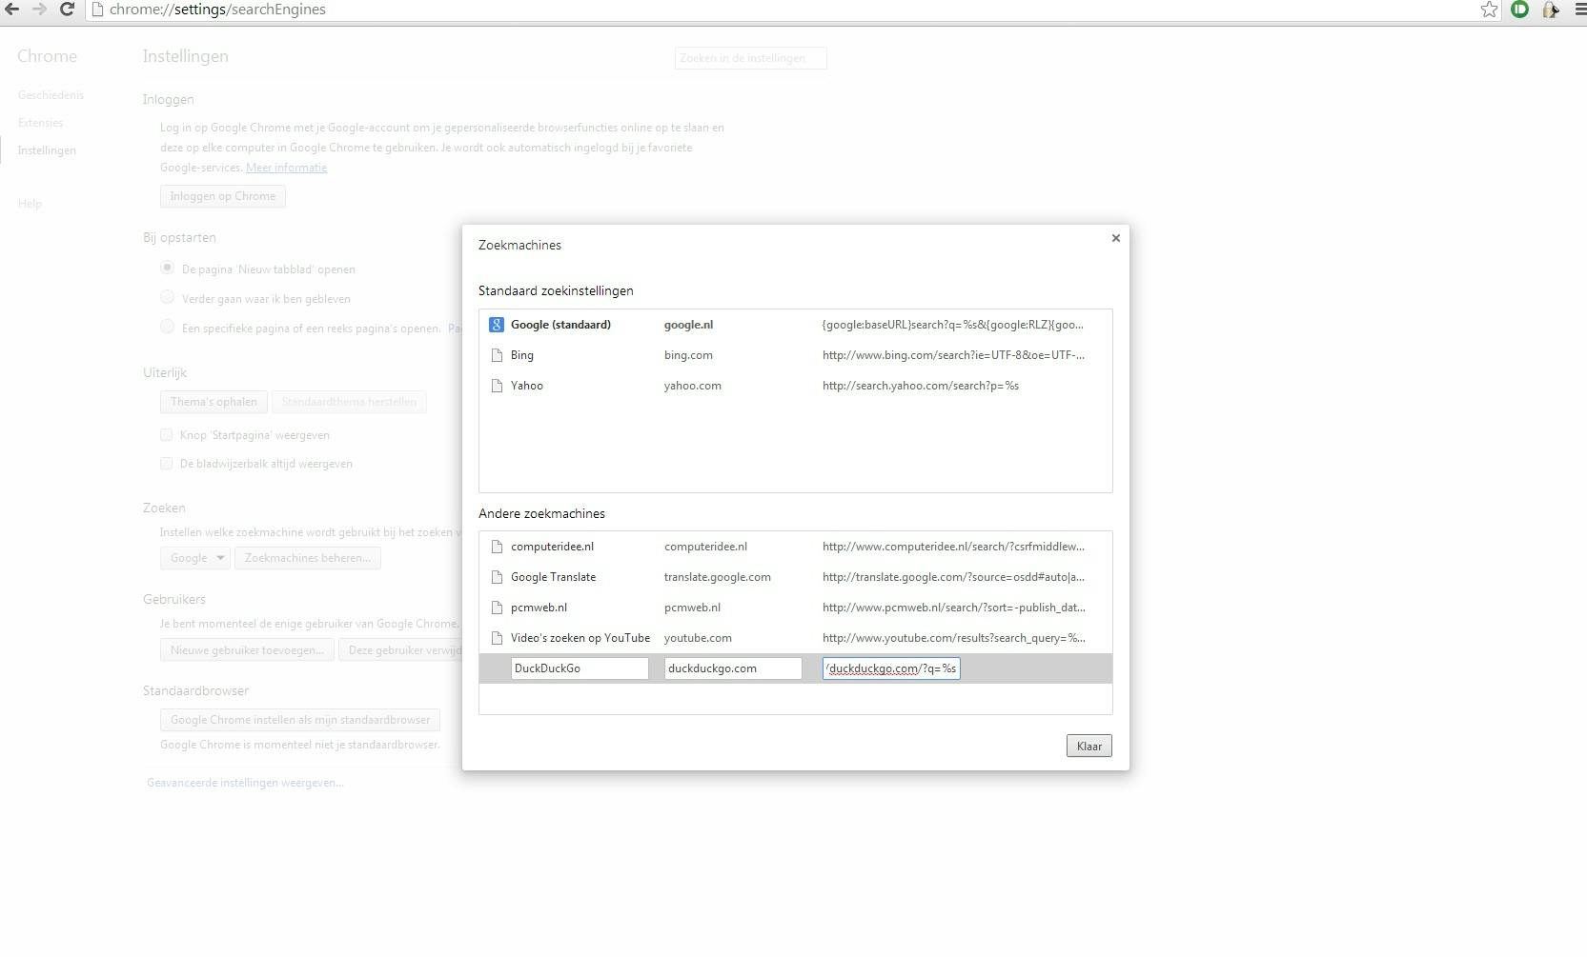1587x957 pixels.
Task: Click the page icon next to Yahoo
Action: pyautogui.click(x=497, y=386)
